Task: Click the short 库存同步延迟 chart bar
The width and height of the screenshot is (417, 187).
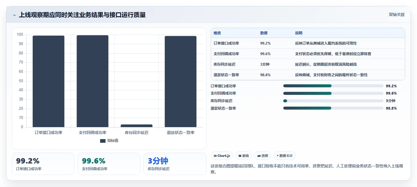Action: pyautogui.click(x=136, y=126)
